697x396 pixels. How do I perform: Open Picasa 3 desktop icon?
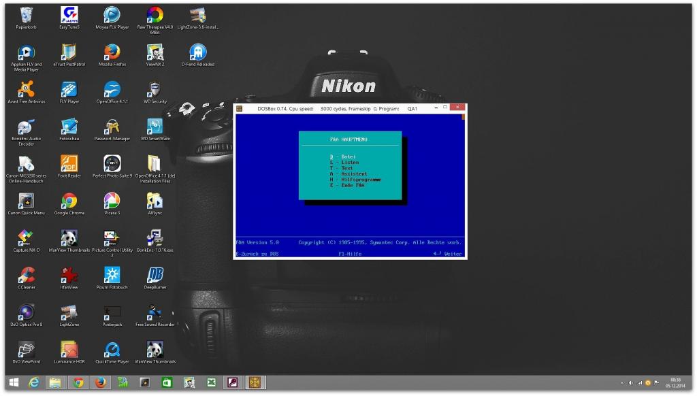[x=112, y=202]
